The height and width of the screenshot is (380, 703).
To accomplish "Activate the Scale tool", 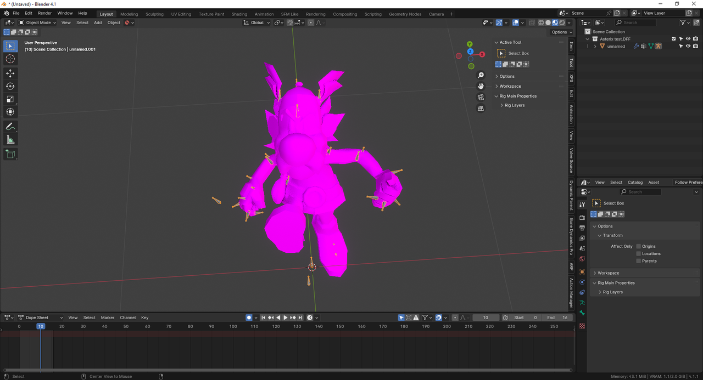I will (10, 99).
